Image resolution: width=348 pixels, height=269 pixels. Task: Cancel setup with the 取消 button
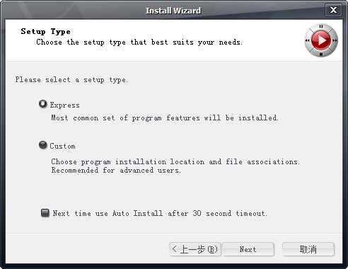pyautogui.click(x=308, y=249)
